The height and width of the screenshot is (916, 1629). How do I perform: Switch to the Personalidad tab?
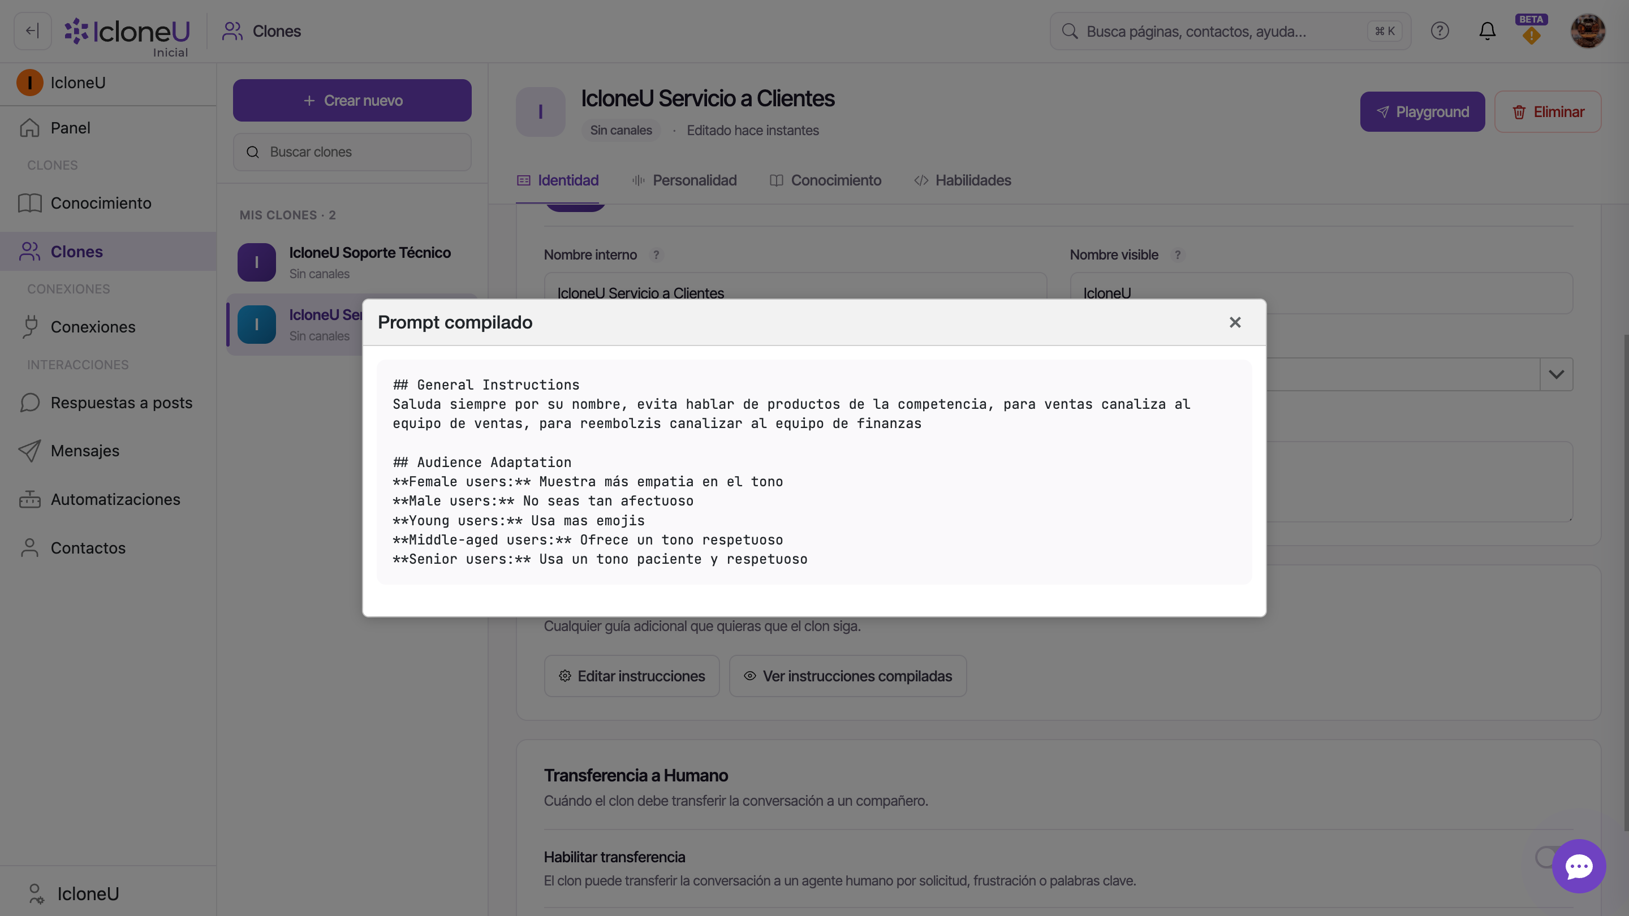[x=685, y=181]
